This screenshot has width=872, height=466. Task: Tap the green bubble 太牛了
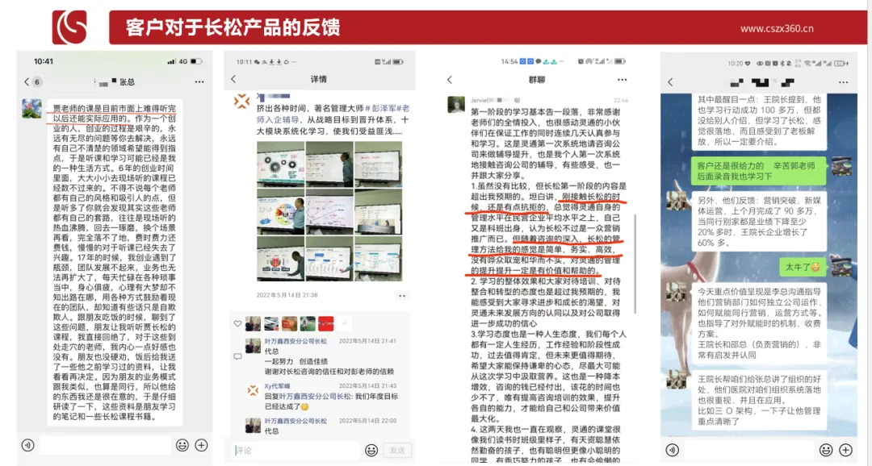click(x=802, y=267)
